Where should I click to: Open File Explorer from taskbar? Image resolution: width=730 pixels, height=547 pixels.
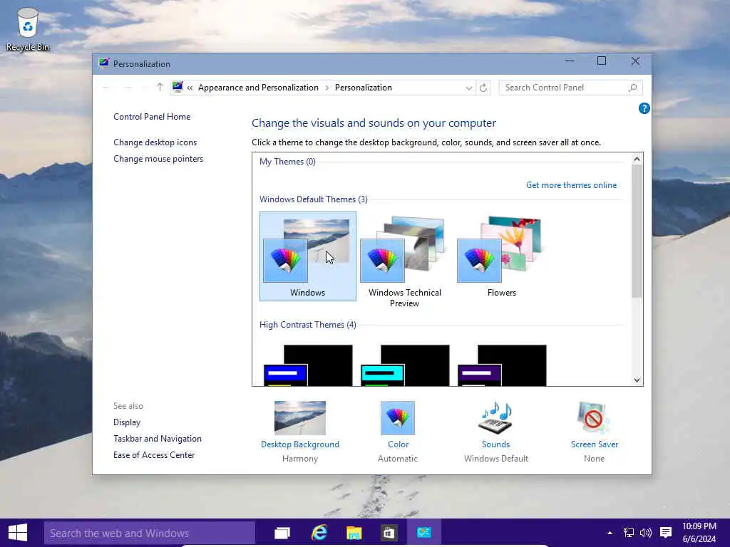[354, 533]
